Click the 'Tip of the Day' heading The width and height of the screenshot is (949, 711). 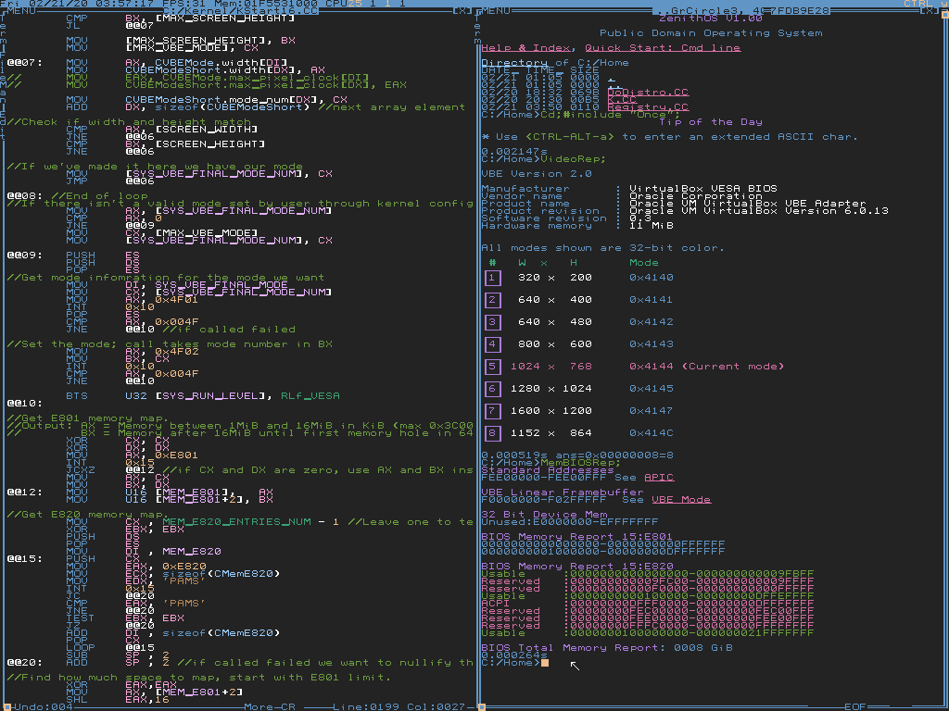(711, 121)
